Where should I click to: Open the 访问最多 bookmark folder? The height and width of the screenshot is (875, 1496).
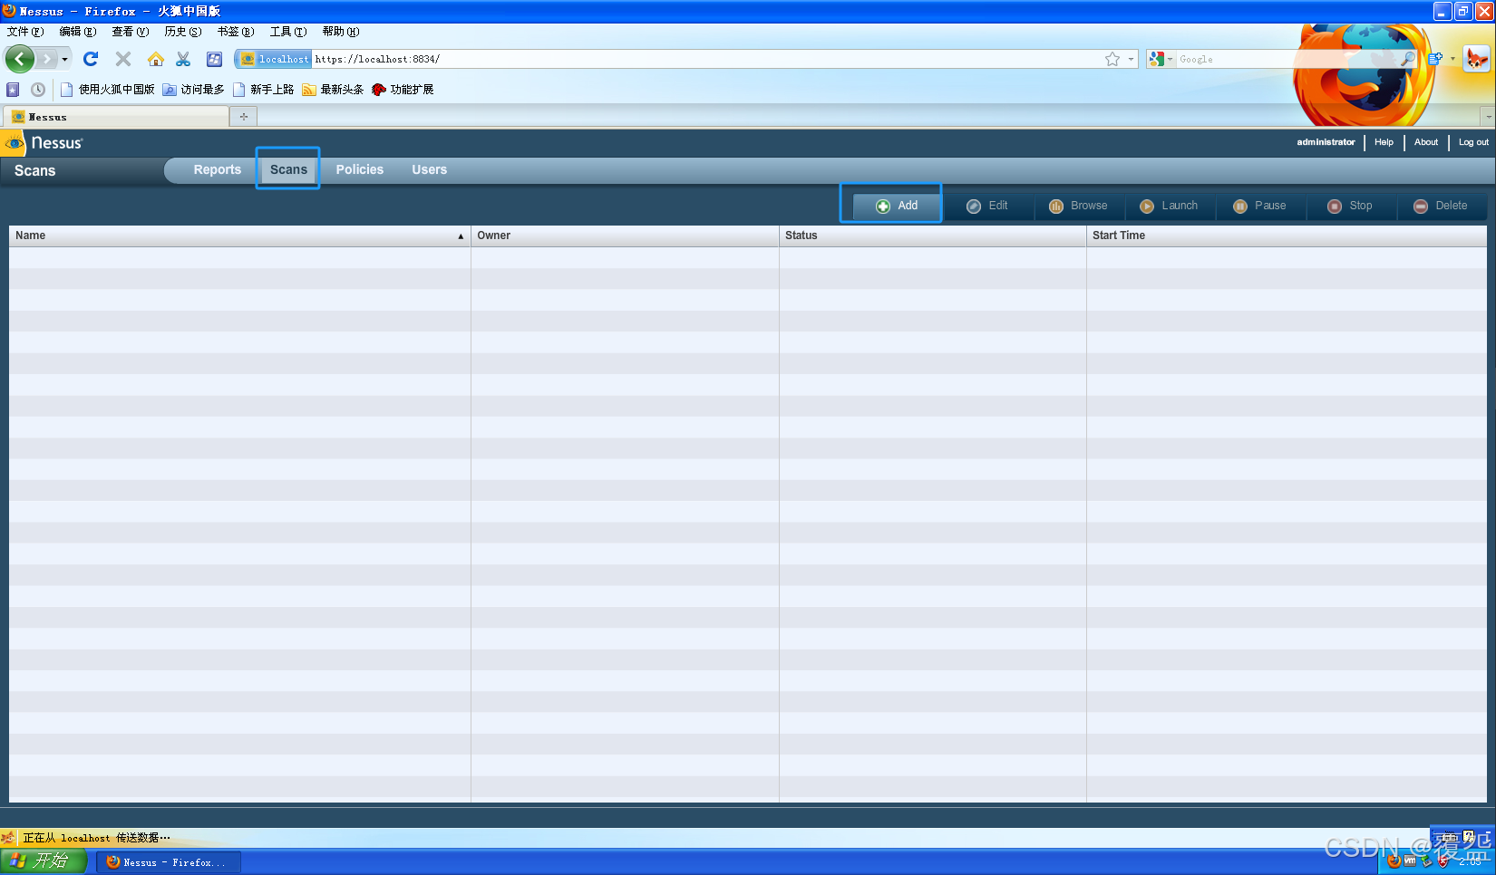tap(193, 90)
